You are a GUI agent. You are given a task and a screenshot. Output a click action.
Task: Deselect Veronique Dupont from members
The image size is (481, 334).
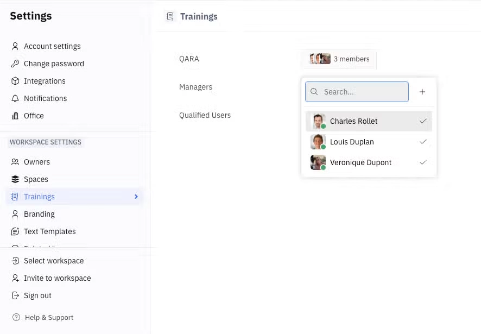423,162
